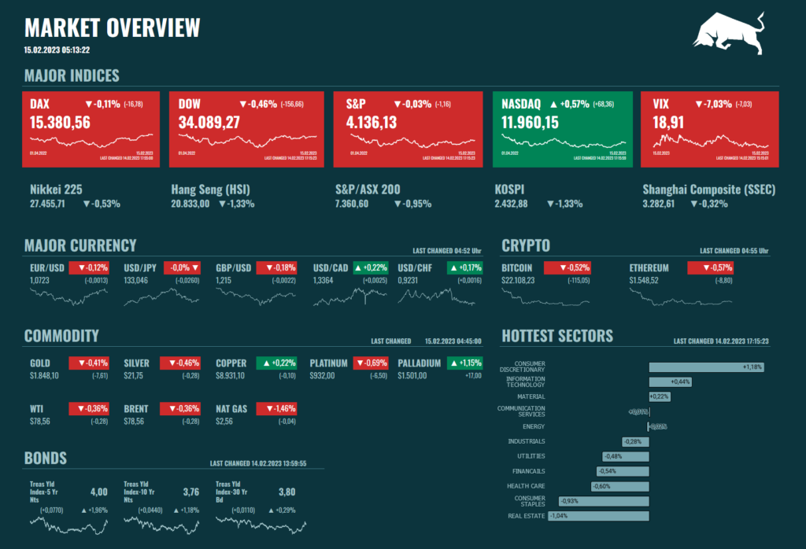Screen dimensions: 806x549
Task: Click the Material +0,22% sector bar
Action: [x=660, y=396]
